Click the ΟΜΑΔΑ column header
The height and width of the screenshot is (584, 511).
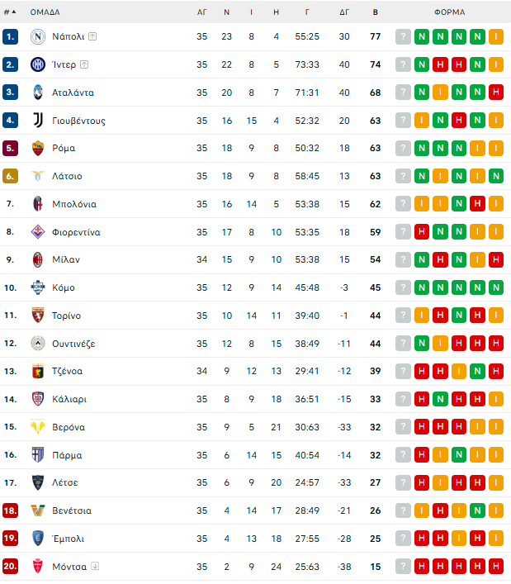coord(45,12)
